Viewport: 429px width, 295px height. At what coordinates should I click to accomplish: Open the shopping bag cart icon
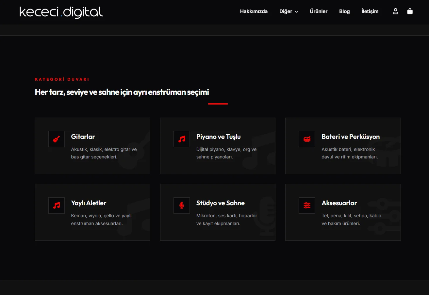point(410,11)
